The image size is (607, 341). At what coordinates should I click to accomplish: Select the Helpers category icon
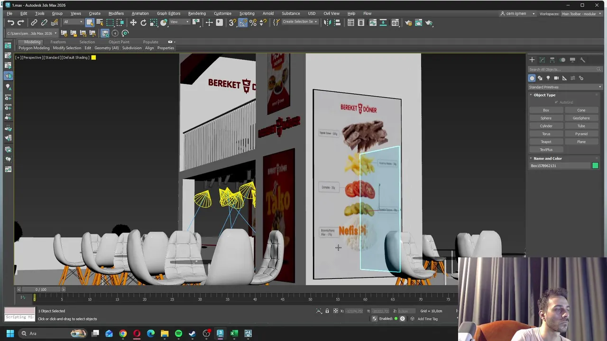tap(564, 78)
